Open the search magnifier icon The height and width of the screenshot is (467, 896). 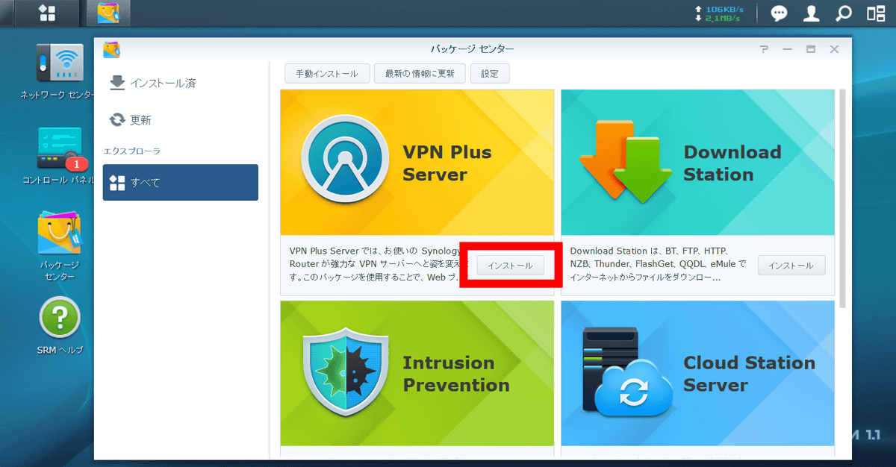pyautogui.click(x=843, y=13)
